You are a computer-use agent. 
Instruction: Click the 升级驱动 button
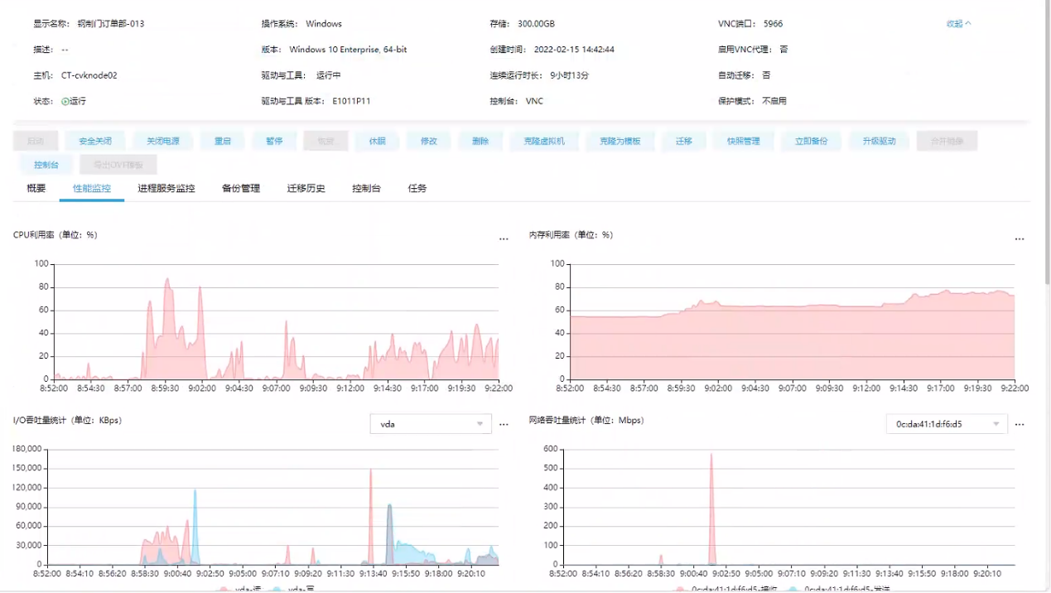pos(879,141)
